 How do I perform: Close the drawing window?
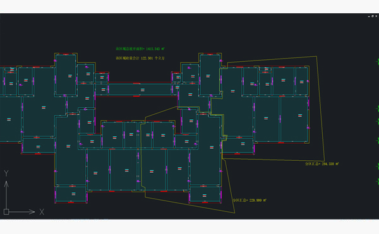point(376,16)
